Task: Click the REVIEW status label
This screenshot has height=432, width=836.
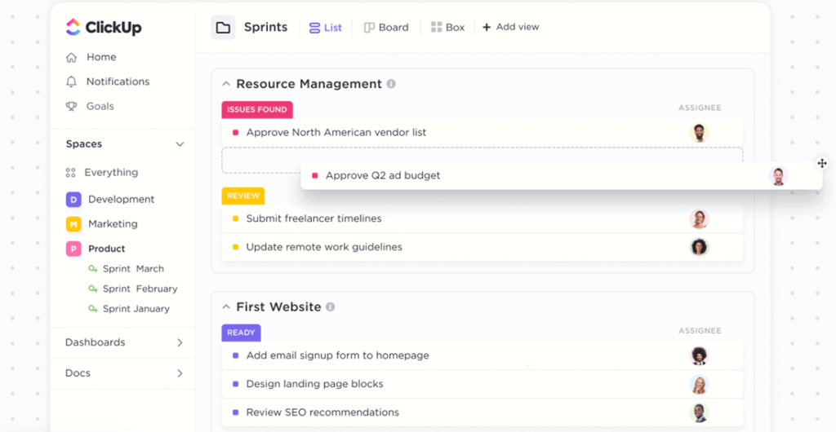Action: tap(243, 196)
